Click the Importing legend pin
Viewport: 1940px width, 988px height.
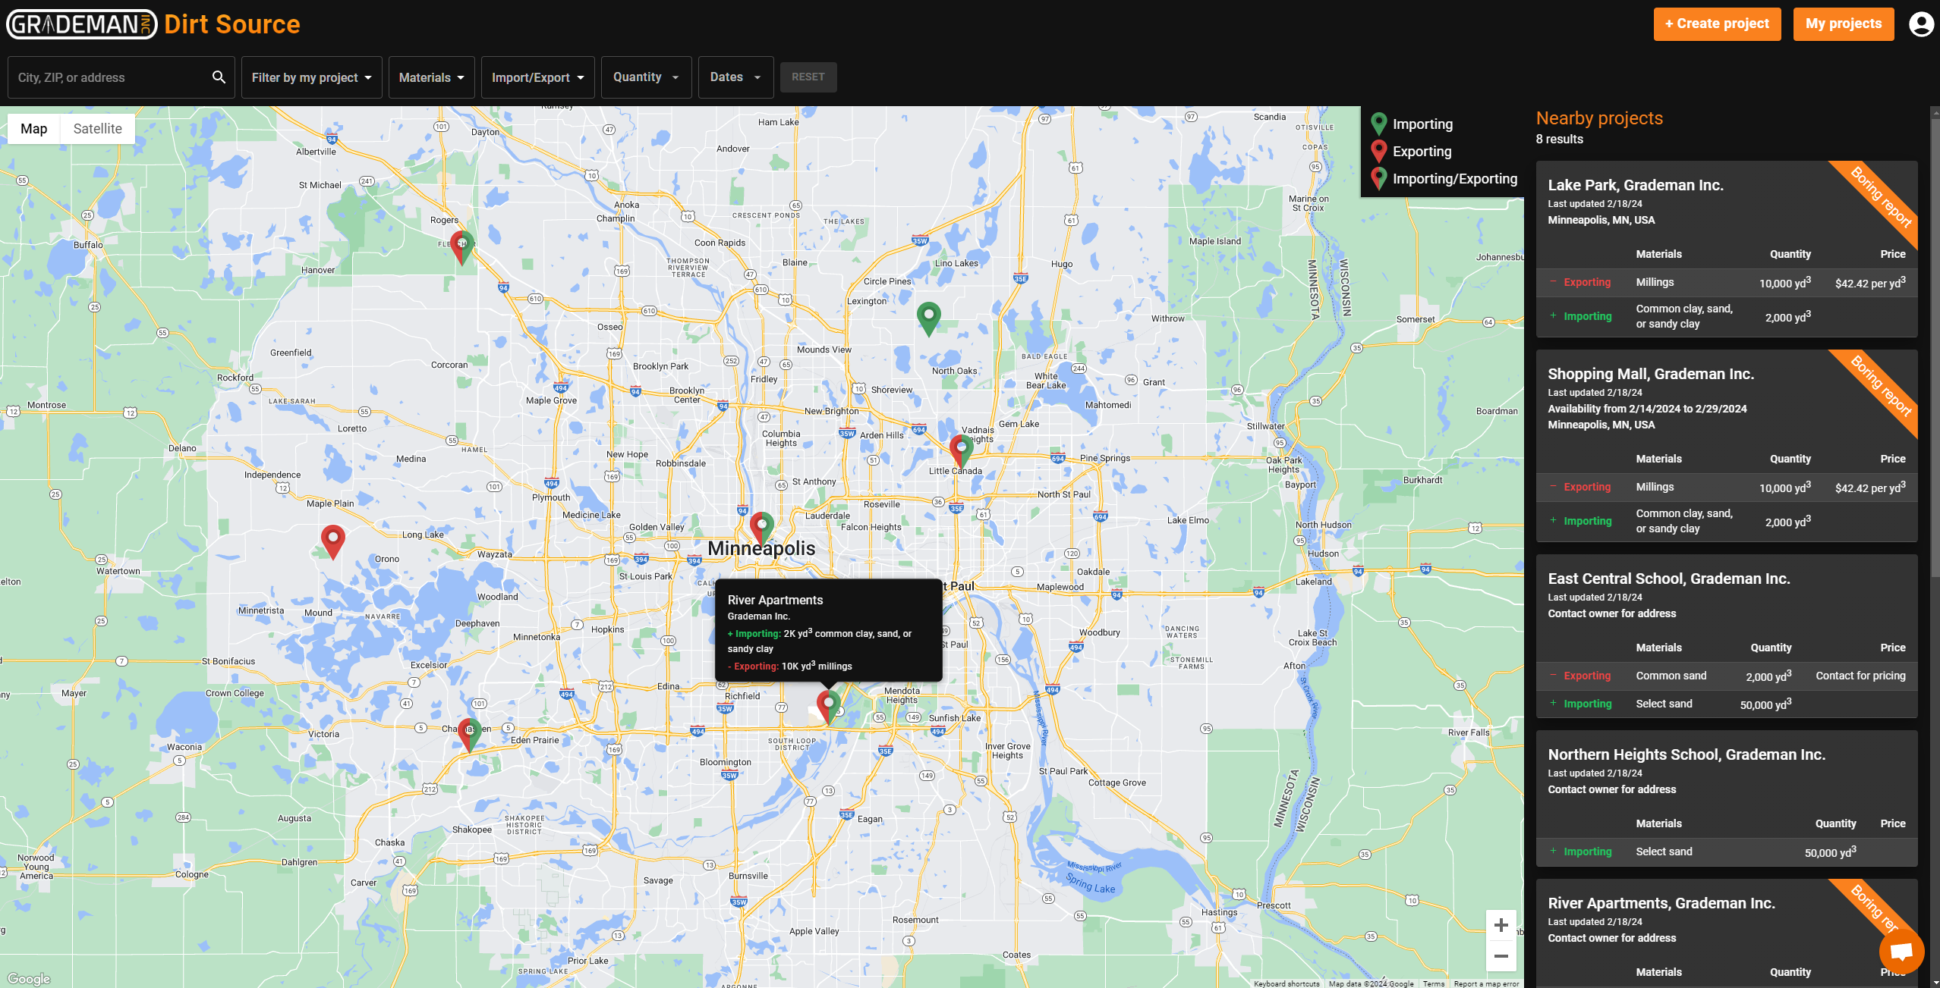pos(1379,124)
